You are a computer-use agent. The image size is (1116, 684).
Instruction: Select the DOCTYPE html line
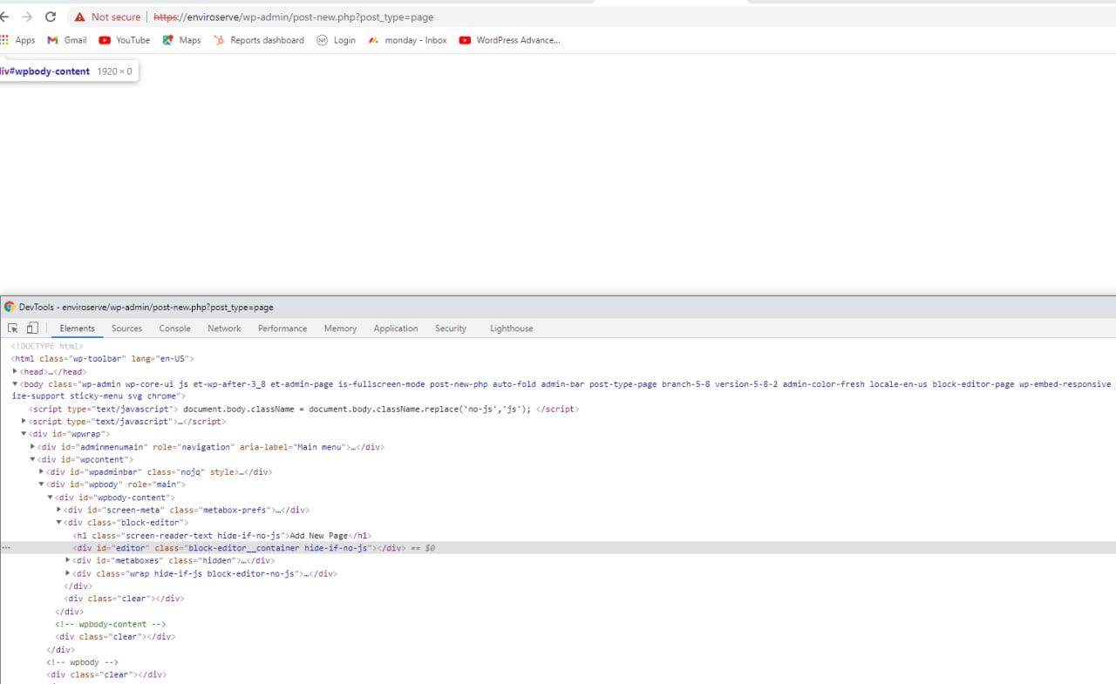[47, 346]
